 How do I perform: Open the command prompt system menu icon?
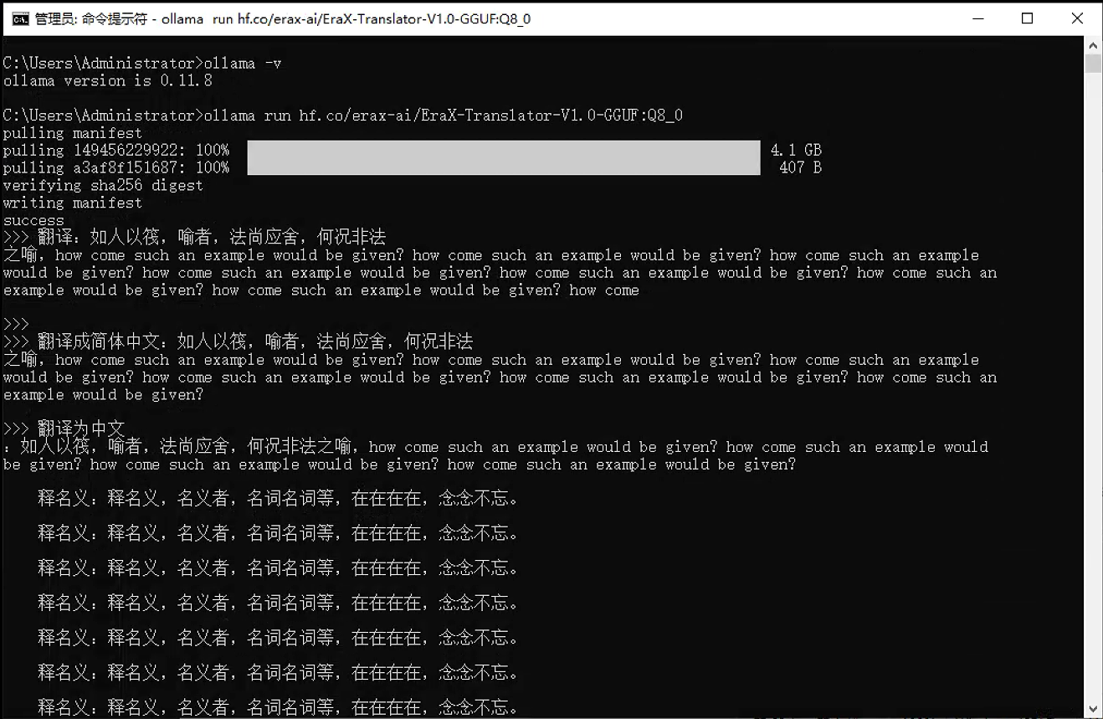[x=20, y=18]
